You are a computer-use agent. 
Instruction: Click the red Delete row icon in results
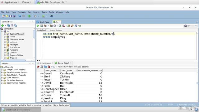tap(49, 67)
